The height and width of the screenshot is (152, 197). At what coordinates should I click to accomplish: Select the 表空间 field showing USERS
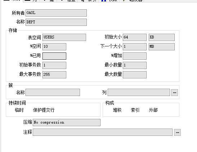coord(64,37)
